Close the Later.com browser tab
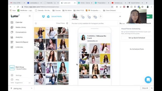The height and width of the screenshot is (91, 162). tap(75, 3)
